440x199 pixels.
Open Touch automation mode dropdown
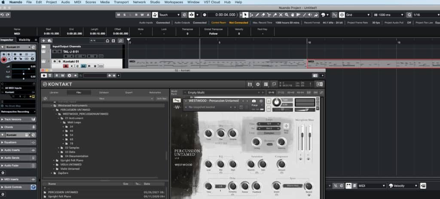coord(169,15)
